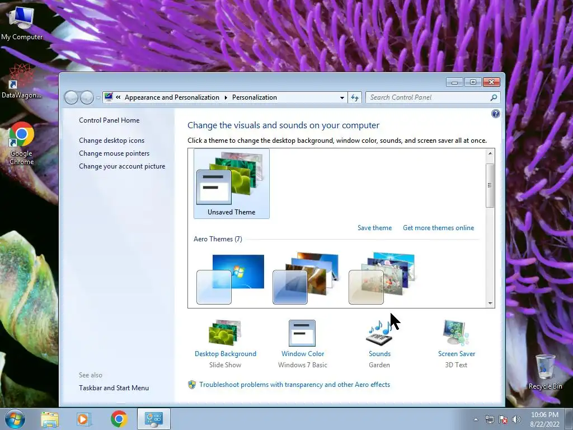Open Google Chrome desktop shortcut

click(x=22, y=143)
